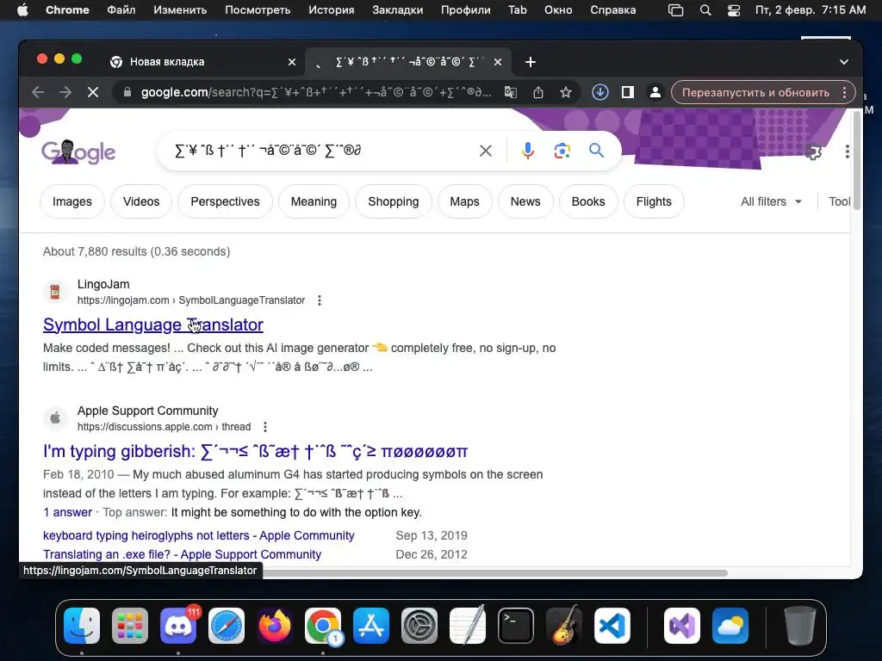Click the magnifier search button
The height and width of the screenshot is (661, 882).
click(x=596, y=151)
